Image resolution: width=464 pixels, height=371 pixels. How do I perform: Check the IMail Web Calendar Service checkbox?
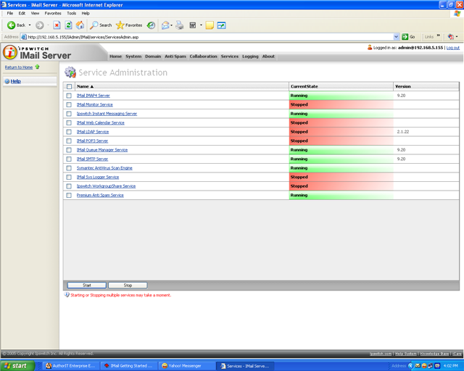pyautogui.click(x=69, y=122)
